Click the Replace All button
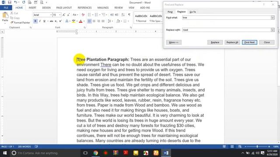The width and height of the screenshot is (280, 157). point(232,42)
